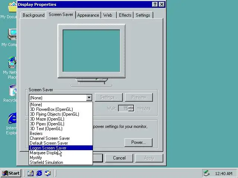The image size is (238, 178).
Task: Collapse the screen saver dropdown arrow
Action: tap(89, 98)
